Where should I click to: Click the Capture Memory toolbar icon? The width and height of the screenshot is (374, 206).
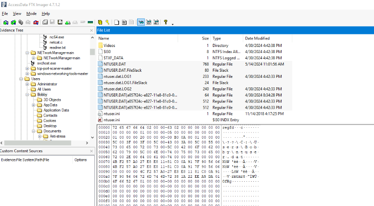pos(90,22)
